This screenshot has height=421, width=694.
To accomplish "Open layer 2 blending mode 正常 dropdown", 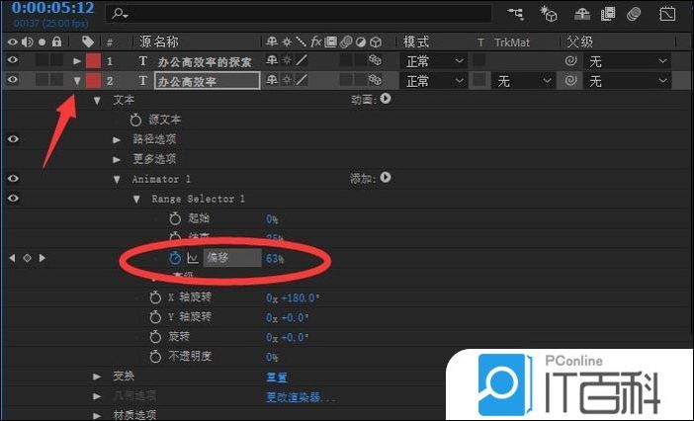I will 434,81.
